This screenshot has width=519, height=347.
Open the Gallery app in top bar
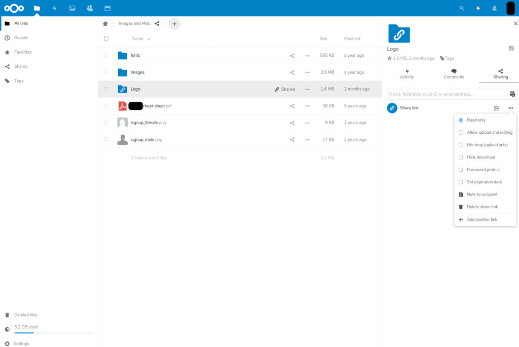pyautogui.click(x=72, y=8)
